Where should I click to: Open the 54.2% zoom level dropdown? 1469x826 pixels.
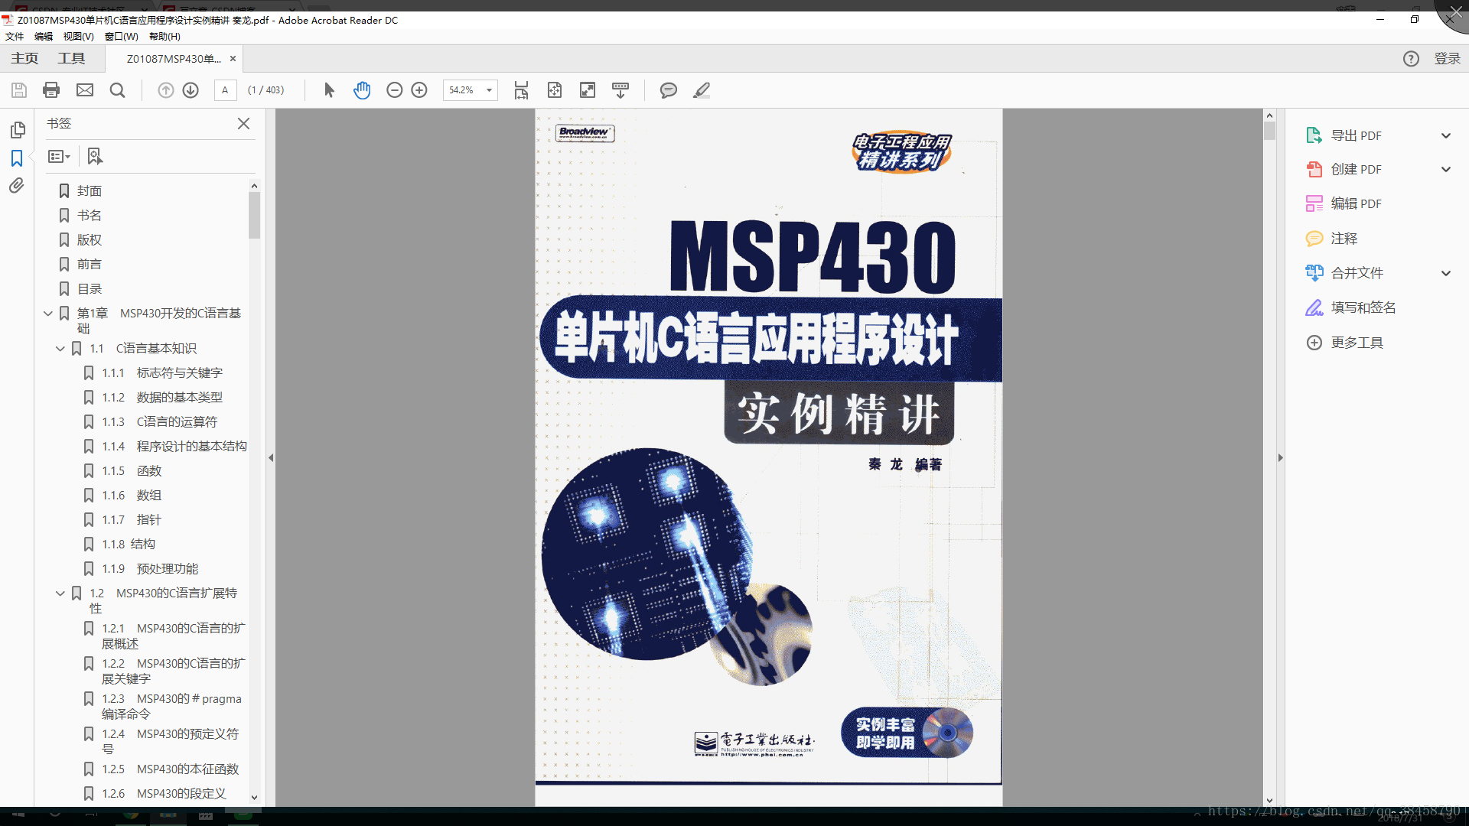489,90
